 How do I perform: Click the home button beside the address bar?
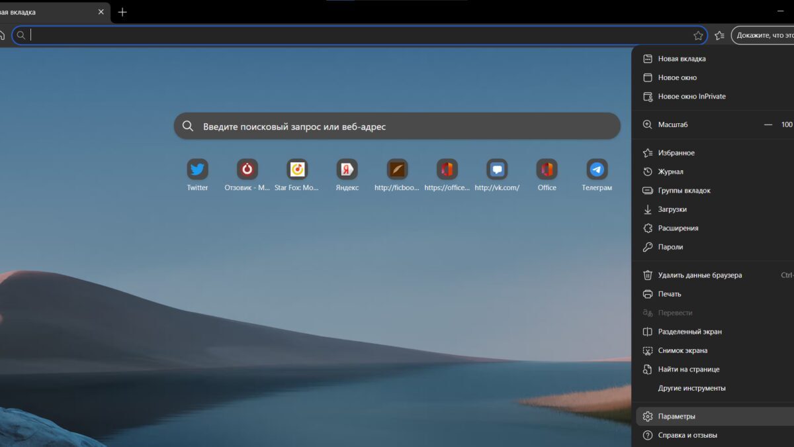[x=2, y=35]
